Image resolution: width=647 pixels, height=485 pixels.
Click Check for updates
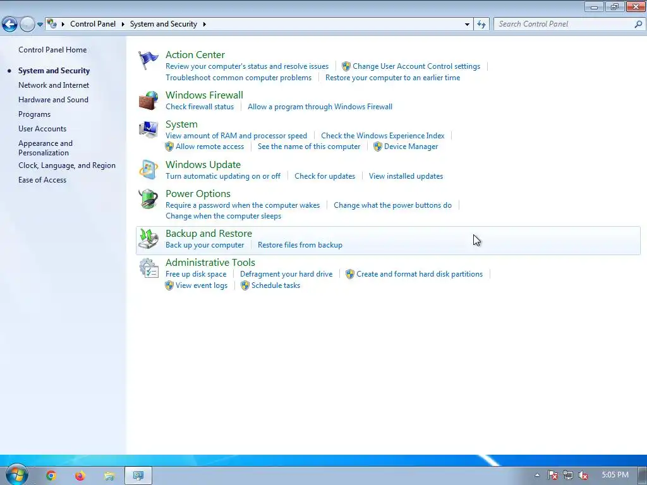coord(325,176)
